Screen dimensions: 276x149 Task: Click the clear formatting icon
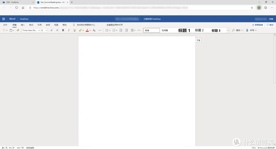tap(94, 30)
